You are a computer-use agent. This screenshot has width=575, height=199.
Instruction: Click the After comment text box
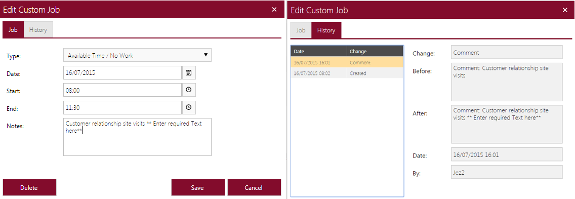coord(507,124)
